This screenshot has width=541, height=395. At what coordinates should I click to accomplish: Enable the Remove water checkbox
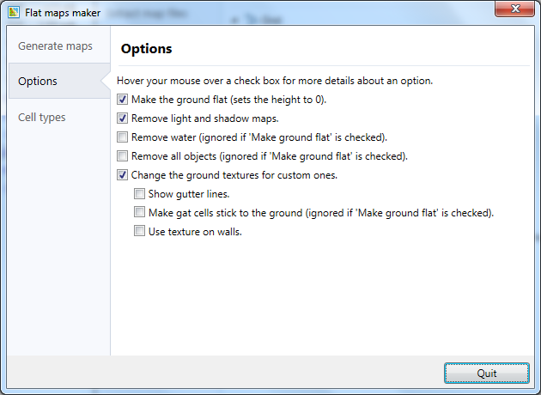(122, 137)
